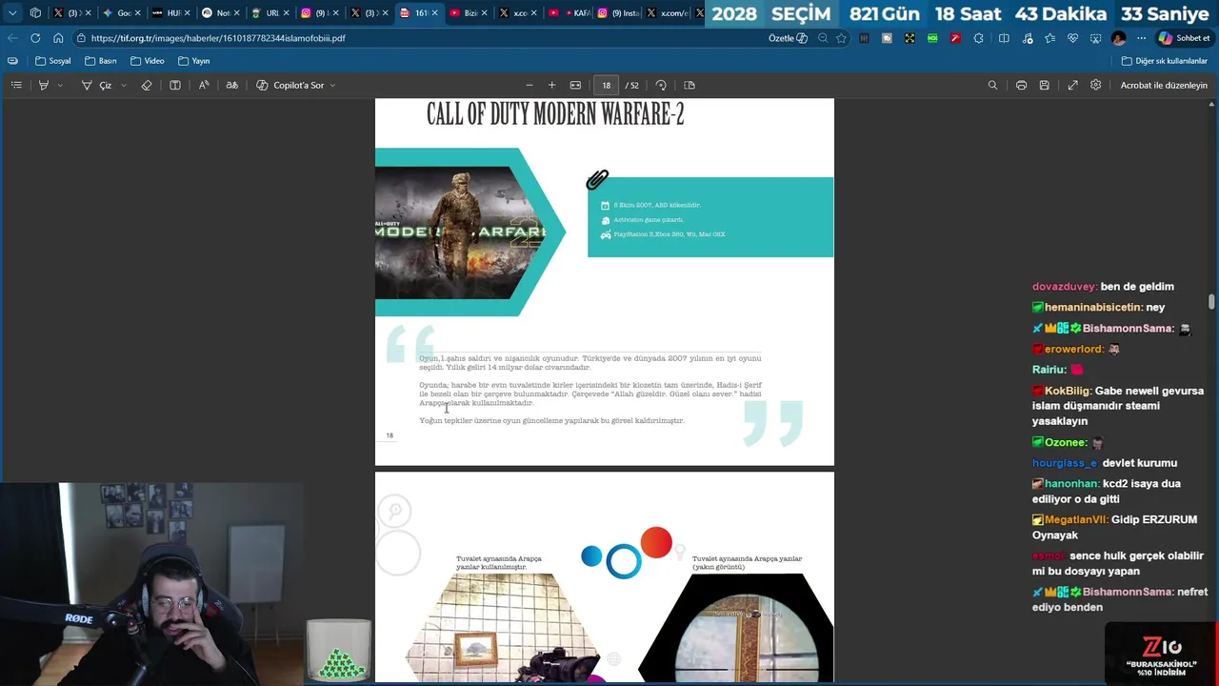Expand Copilot'a Sor dropdown arrow

[332, 85]
